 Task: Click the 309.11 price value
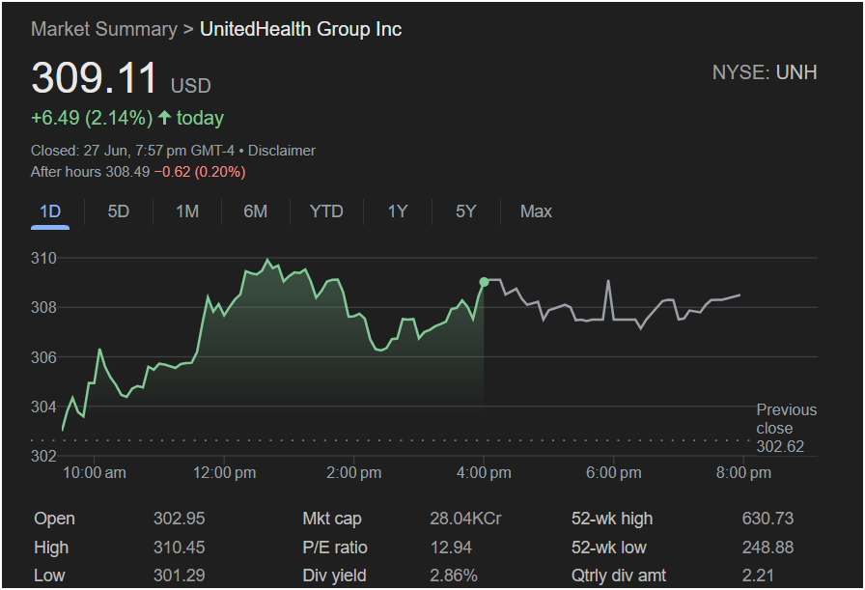95,77
